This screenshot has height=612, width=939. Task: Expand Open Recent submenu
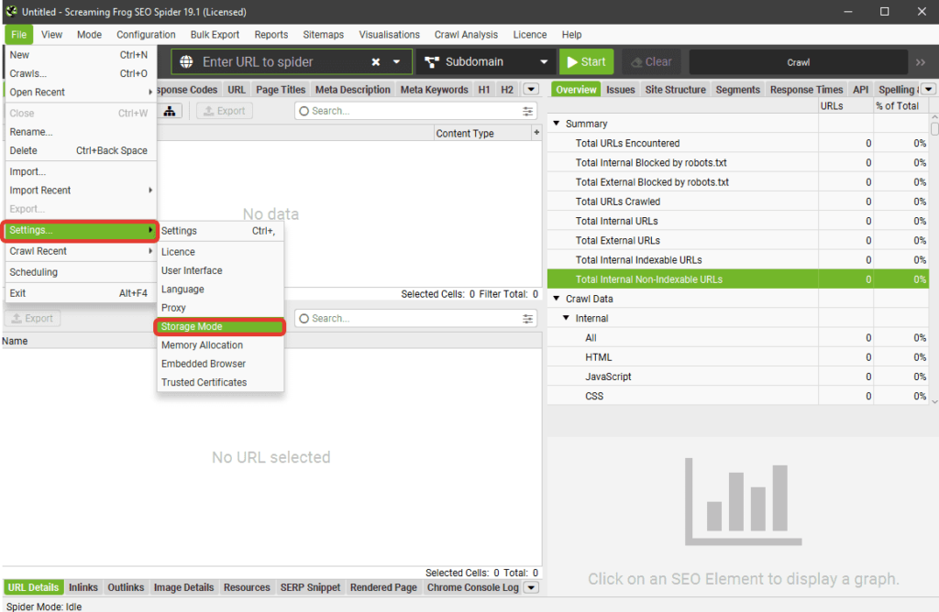81,93
